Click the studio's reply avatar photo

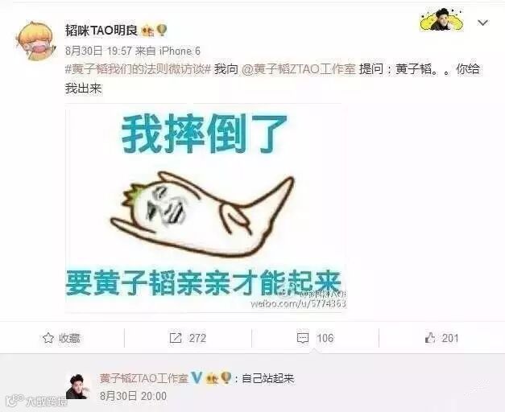78,386
